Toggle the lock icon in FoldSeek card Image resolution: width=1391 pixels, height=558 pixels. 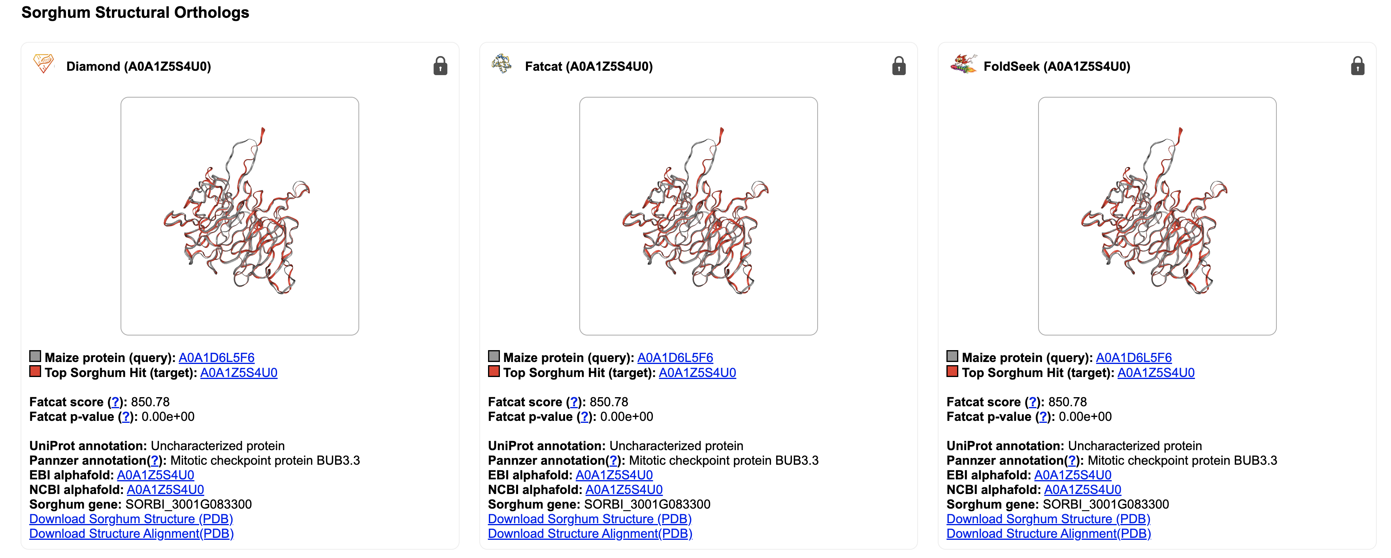click(x=1357, y=66)
